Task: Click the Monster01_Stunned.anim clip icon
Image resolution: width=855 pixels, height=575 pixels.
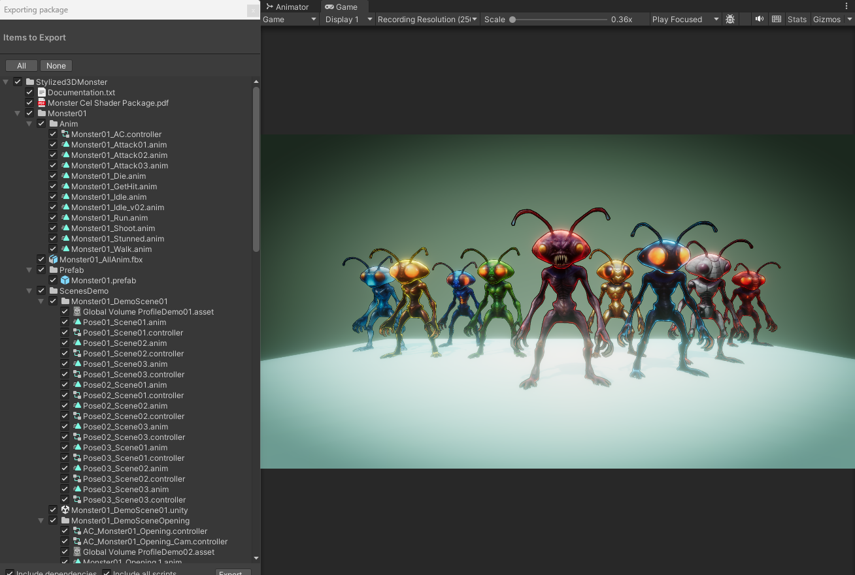Action: (x=65, y=239)
